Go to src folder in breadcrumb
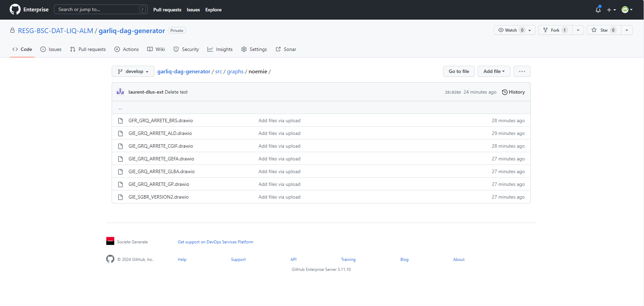Image resolution: width=644 pixels, height=306 pixels. click(x=219, y=71)
